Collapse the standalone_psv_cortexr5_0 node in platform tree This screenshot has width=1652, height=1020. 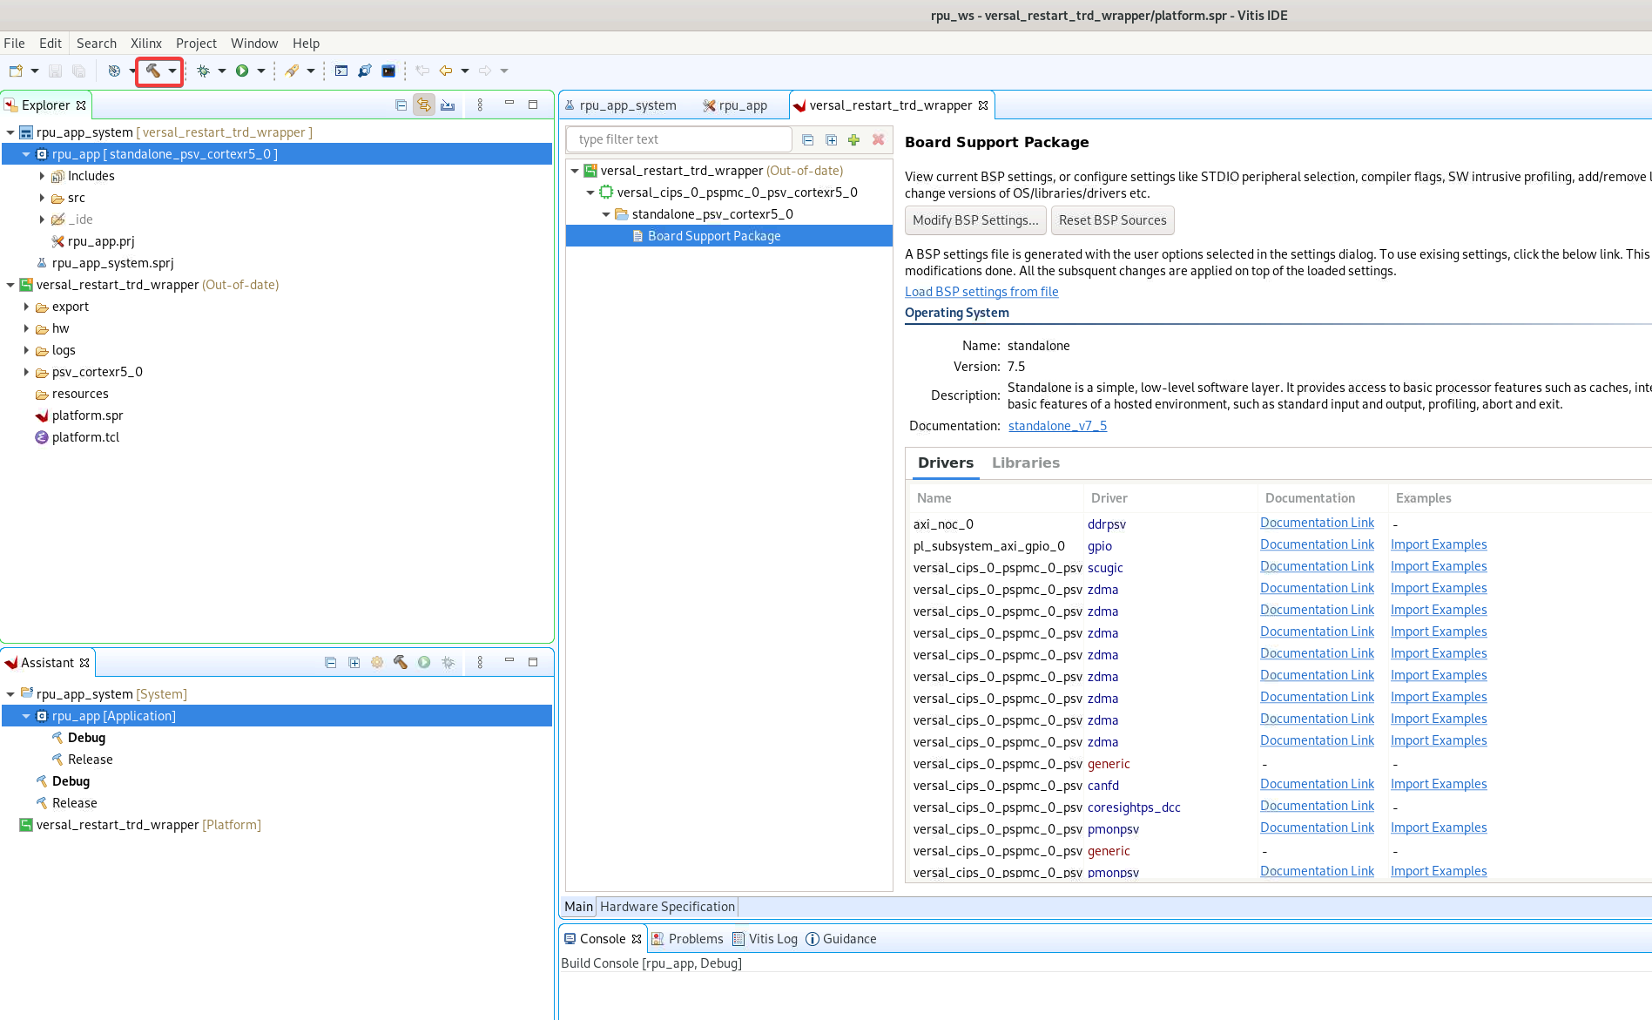(606, 214)
